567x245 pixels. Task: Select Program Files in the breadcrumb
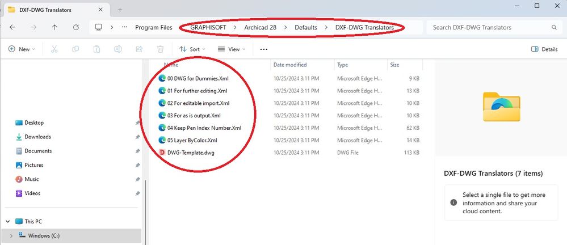click(154, 27)
